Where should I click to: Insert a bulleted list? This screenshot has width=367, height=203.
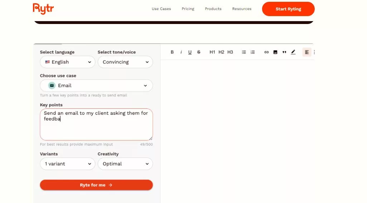244,52
